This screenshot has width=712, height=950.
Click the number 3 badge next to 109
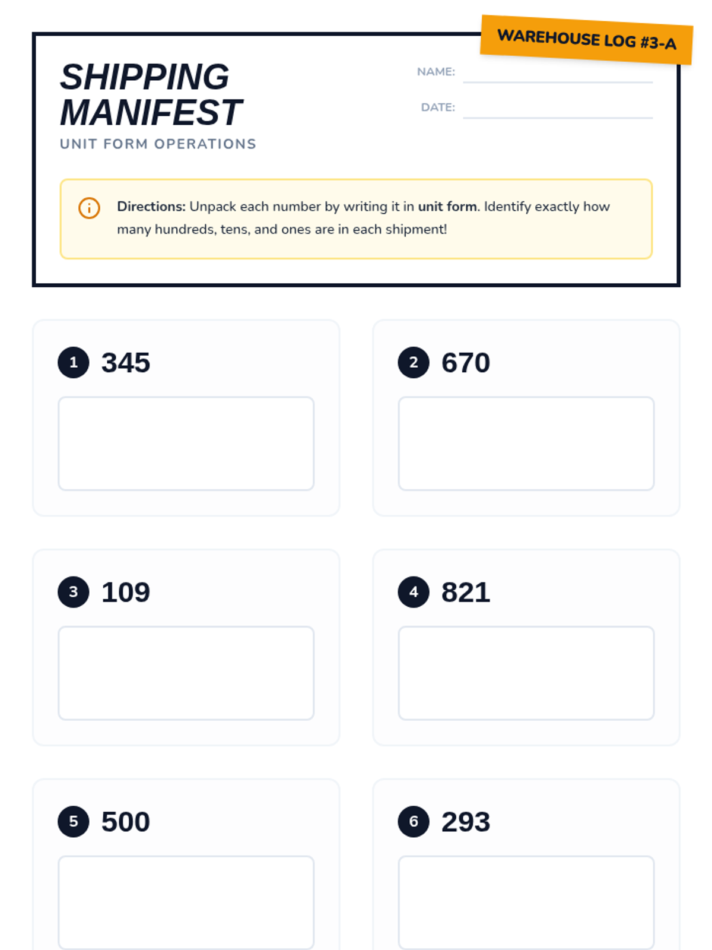[x=74, y=592]
